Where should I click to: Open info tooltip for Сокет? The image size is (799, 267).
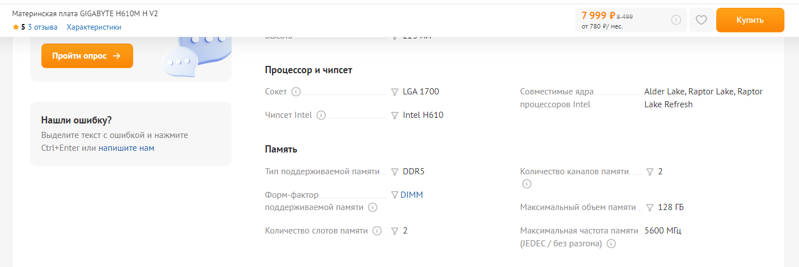tap(296, 92)
